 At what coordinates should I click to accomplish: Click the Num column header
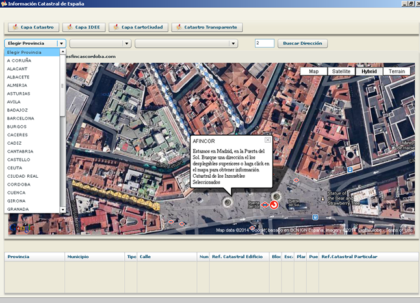coord(203,257)
